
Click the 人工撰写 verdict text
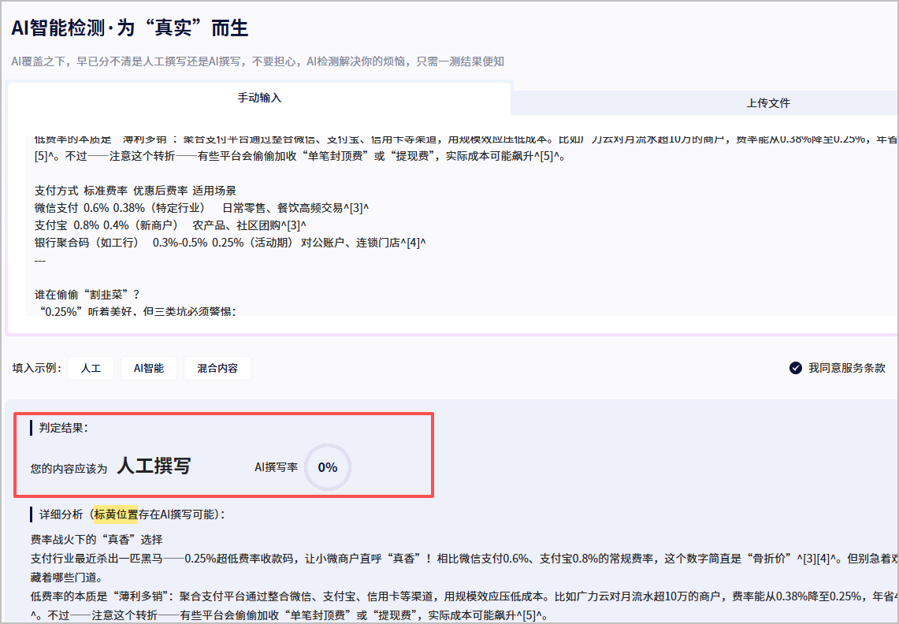pos(154,466)
